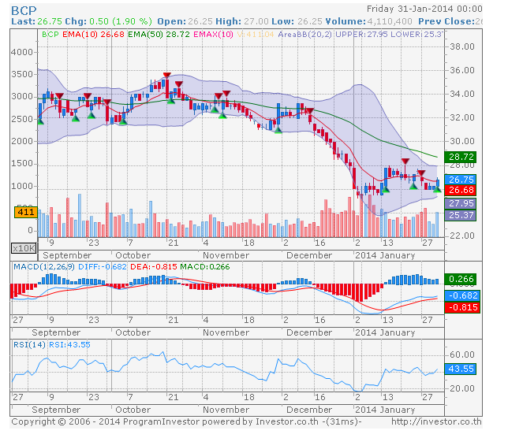
Task: Click the green 0.266 MACD value tag
Action: coord(461,279)
